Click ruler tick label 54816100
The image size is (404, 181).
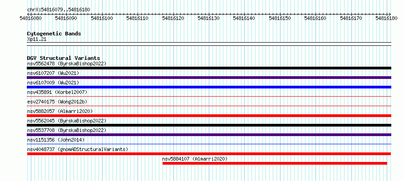click(102, 18)
